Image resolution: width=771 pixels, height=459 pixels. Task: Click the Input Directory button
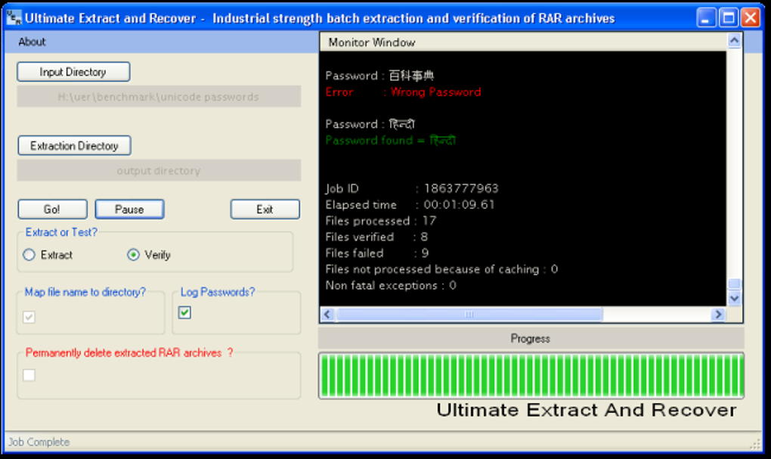pos(74,72)
